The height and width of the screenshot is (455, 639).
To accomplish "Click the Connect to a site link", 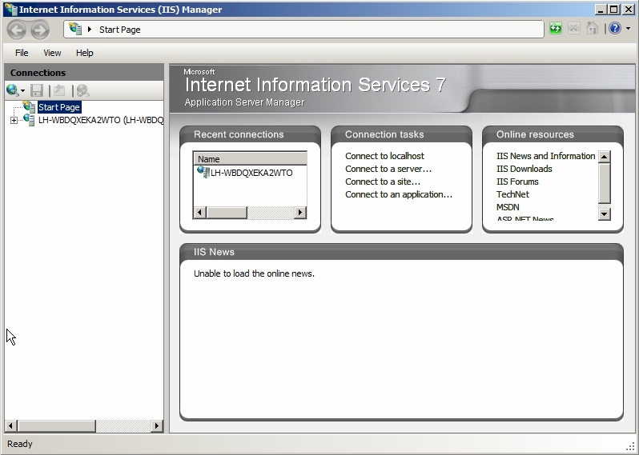I will point(382,182).
